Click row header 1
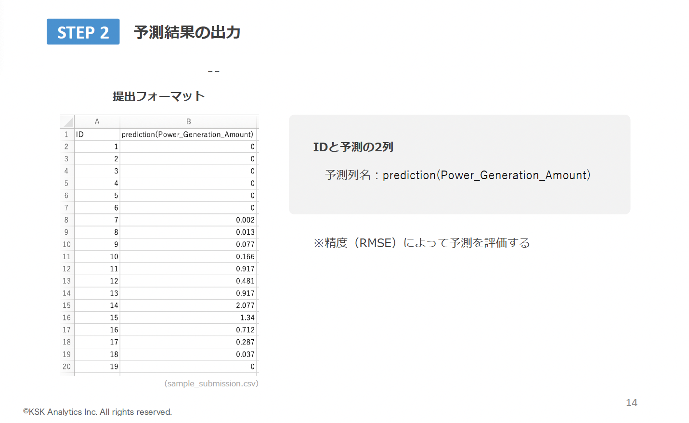 click(66, 134)
